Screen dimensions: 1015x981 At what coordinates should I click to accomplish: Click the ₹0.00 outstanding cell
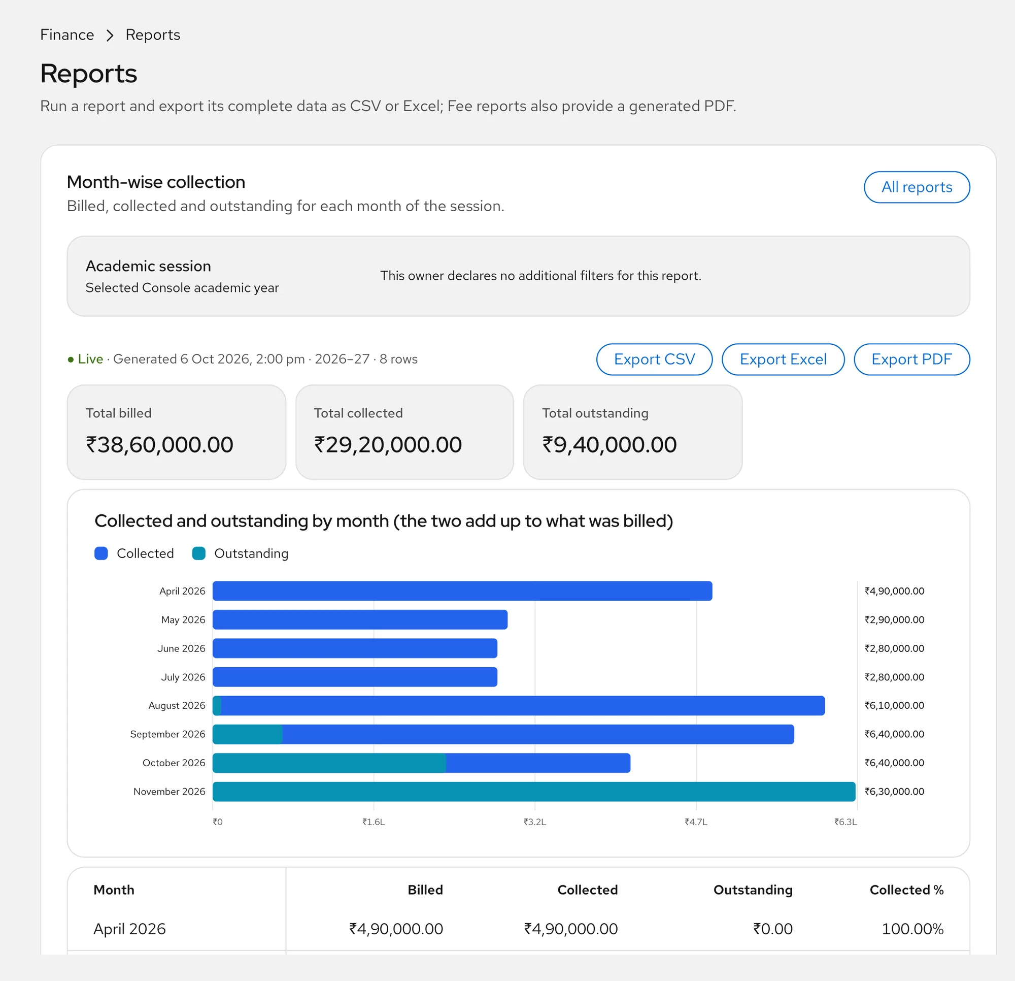coord(772,929)
